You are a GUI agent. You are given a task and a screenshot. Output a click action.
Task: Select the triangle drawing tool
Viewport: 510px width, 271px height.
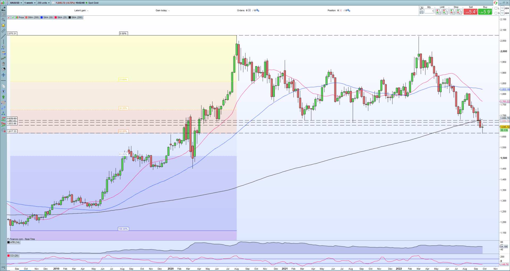3,113
